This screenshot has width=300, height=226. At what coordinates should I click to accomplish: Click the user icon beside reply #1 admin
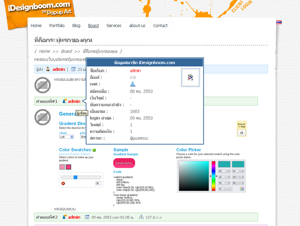[64, 101]
